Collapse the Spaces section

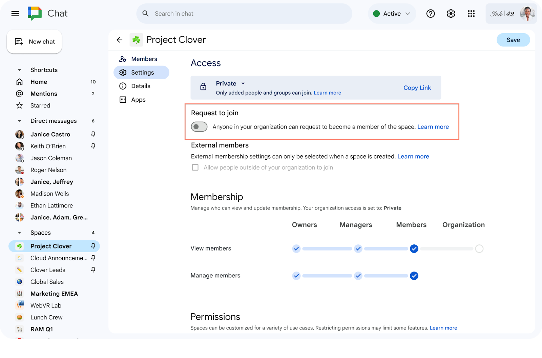point(19,232)
